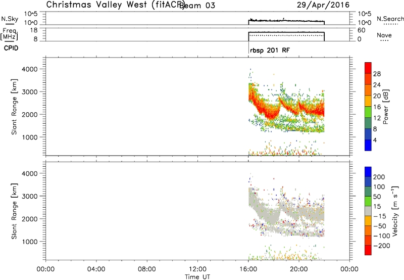The width and height of the screenshot is (404, 280).
Task: Click the red top of power colorbar
Action: point(368,67)
